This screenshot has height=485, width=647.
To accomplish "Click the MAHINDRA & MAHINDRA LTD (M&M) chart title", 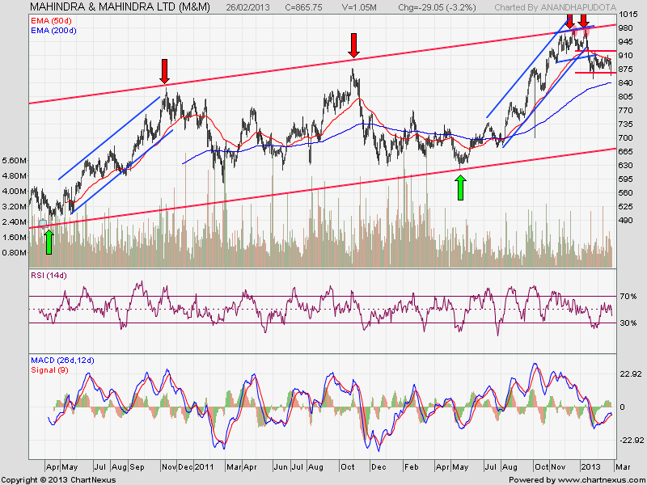I will click(120, 7).
